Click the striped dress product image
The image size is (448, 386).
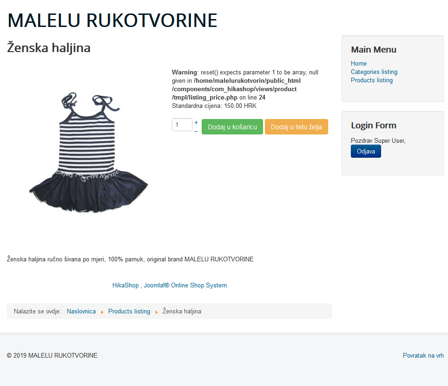[x=89, y=153]
